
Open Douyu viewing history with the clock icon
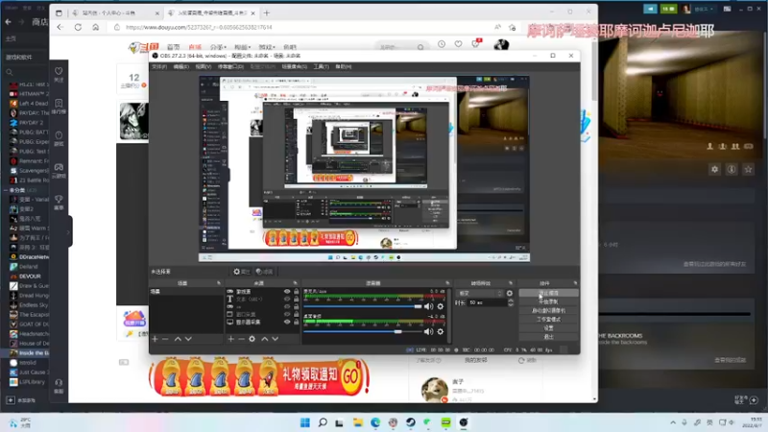click(x=442, y=44)
